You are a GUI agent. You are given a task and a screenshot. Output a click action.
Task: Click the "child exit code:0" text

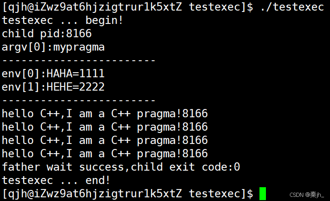point(185,167)
